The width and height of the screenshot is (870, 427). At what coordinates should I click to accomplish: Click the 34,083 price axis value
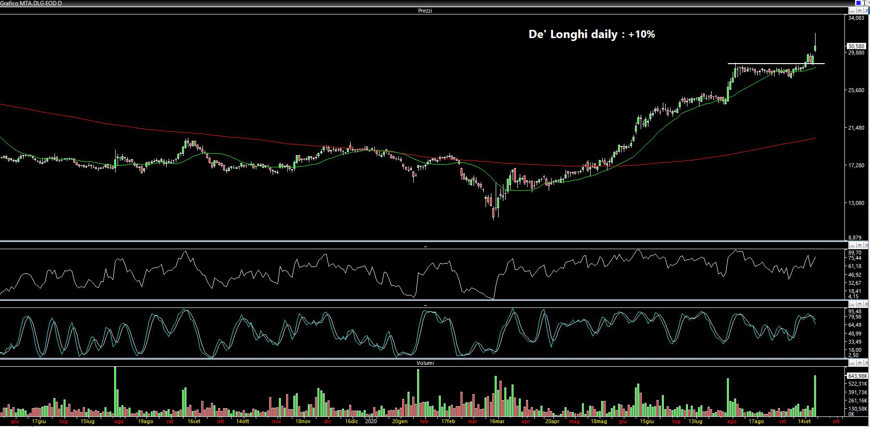coord(856,18)
